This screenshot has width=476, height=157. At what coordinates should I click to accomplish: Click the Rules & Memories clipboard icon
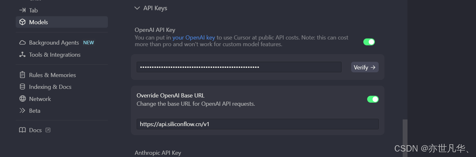click(22, 75)
